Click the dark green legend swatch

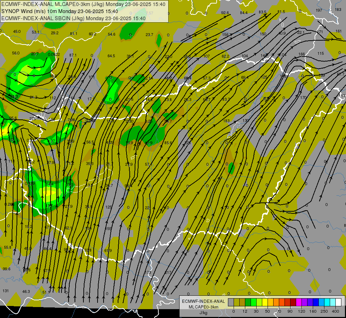tap(248, 302)
